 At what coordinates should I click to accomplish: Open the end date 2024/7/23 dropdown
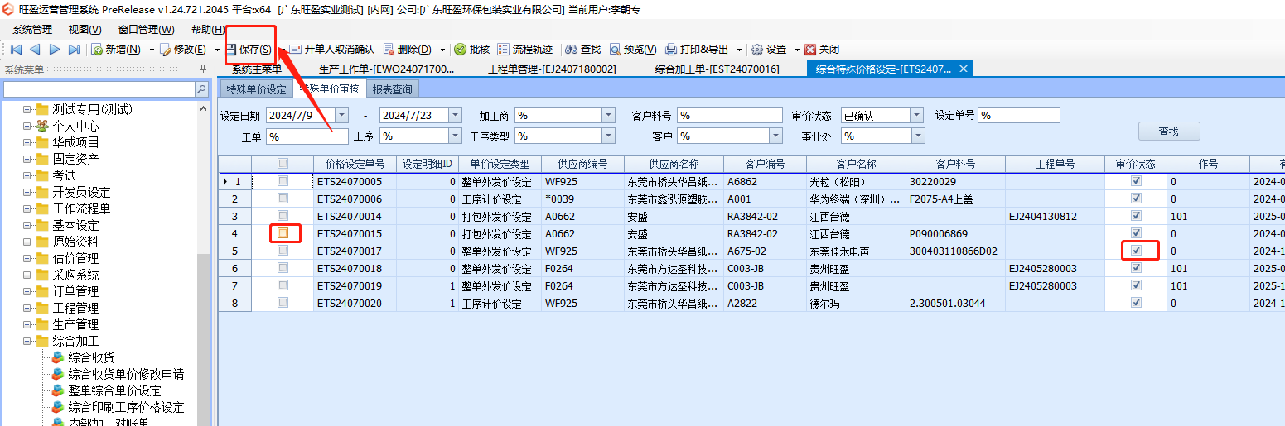[455, 115]
